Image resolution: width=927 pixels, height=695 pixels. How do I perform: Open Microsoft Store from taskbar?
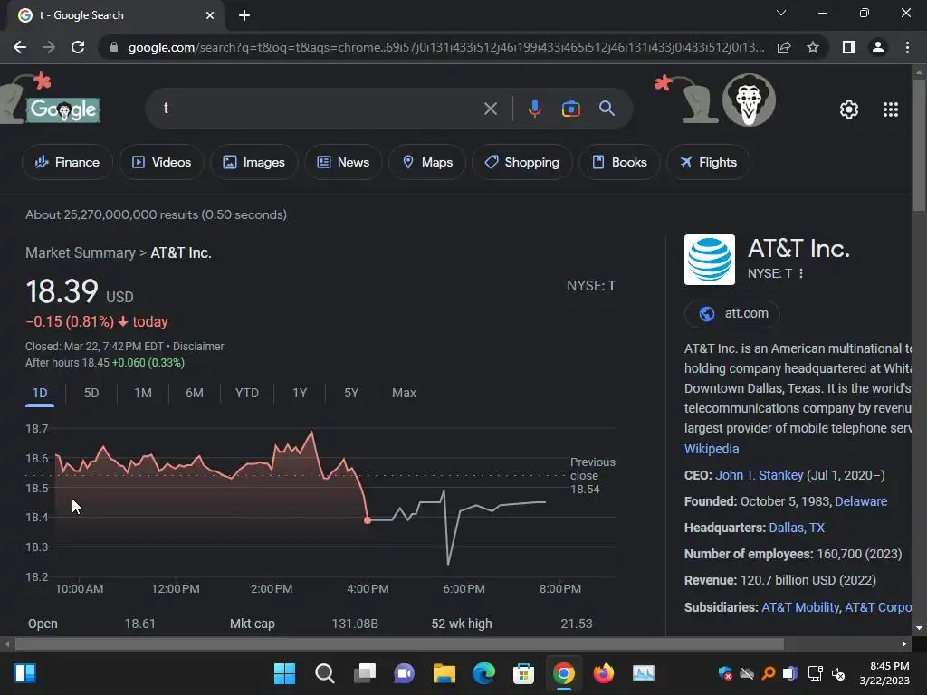point(523,673)
